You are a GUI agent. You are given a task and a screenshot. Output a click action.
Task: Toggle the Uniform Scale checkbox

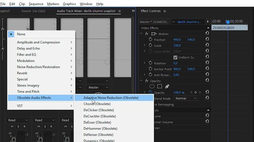(x=175, y=57)
